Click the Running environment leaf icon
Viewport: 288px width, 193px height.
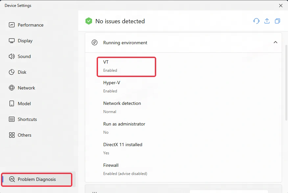[x=94, y=43]
